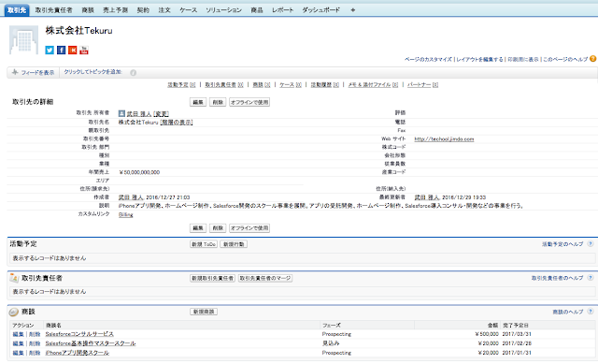Click the topic info icon beside トピックを追加
The height and width of the screenshot is (364, 598).
click(x=133, y=73)
